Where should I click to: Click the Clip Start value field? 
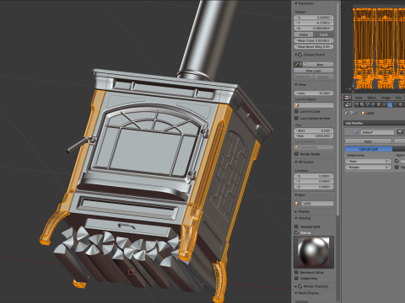coord(314,130)
